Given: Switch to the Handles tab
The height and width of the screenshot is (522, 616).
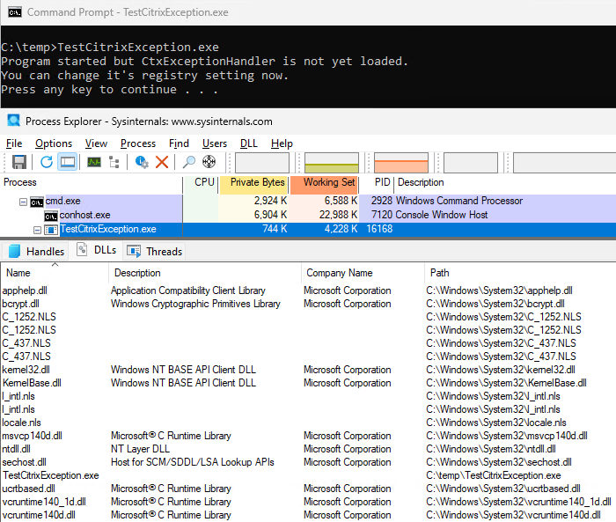Looking at the screenshot, I should click(35, 251).
